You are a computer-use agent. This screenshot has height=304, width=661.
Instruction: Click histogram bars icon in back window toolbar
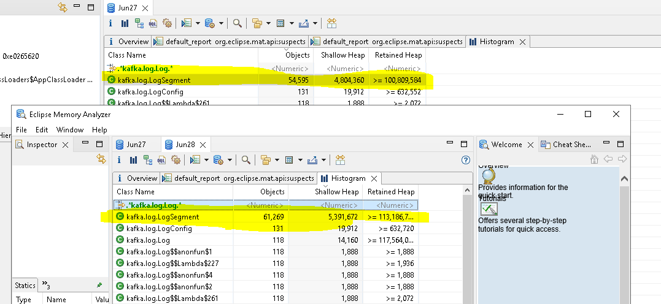(125, 23)
